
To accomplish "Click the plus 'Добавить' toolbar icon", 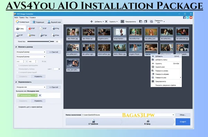I will pos(92,21).
